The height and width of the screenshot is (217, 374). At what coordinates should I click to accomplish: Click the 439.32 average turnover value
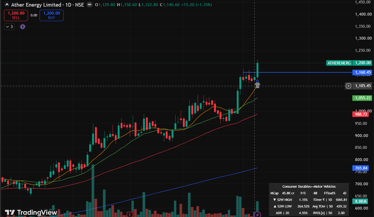tap(342, 206)
